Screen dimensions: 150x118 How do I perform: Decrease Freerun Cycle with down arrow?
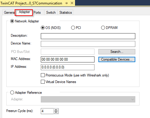(x=56, y=112)
